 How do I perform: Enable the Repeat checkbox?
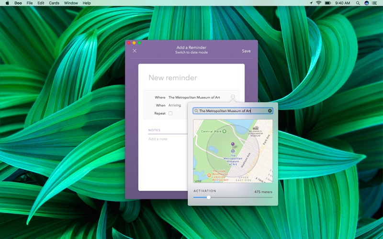(x=170, y=113)
